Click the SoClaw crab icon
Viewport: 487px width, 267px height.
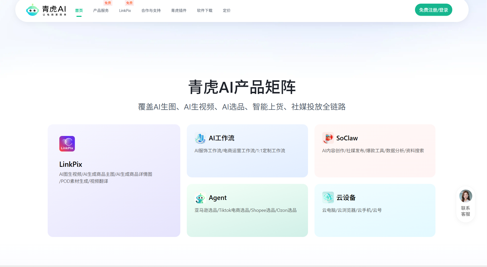[328, 138]
